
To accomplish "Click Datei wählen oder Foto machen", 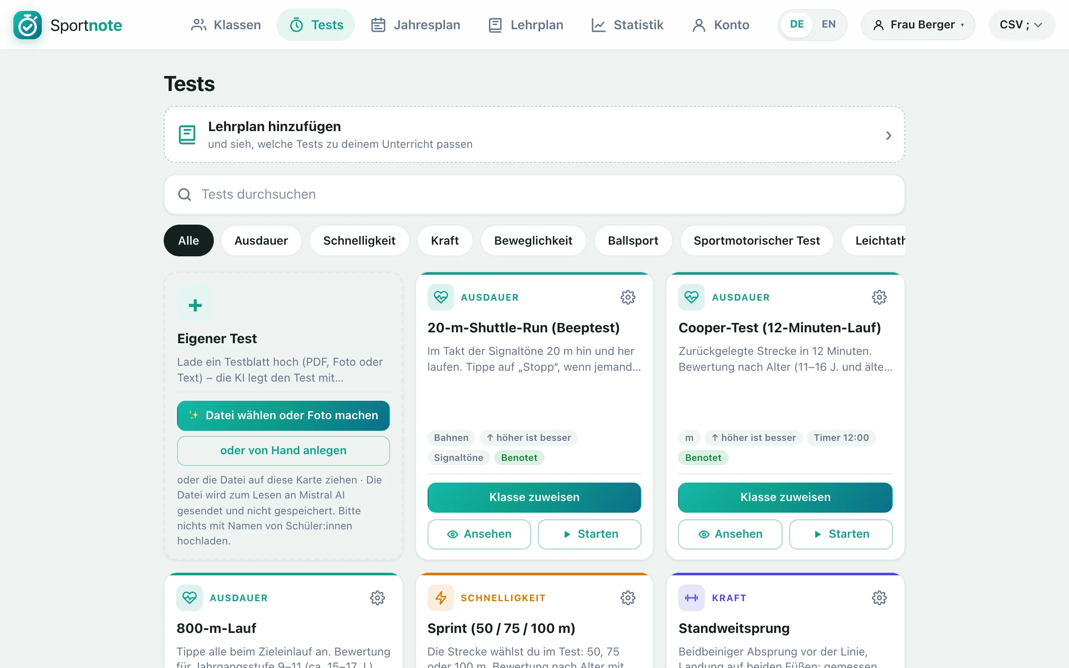I will pyautogui.click(x=283, y=415).
